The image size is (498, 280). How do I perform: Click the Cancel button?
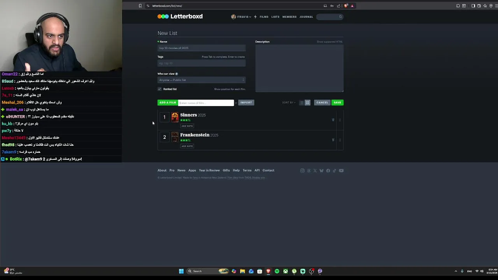pos(322,103)
